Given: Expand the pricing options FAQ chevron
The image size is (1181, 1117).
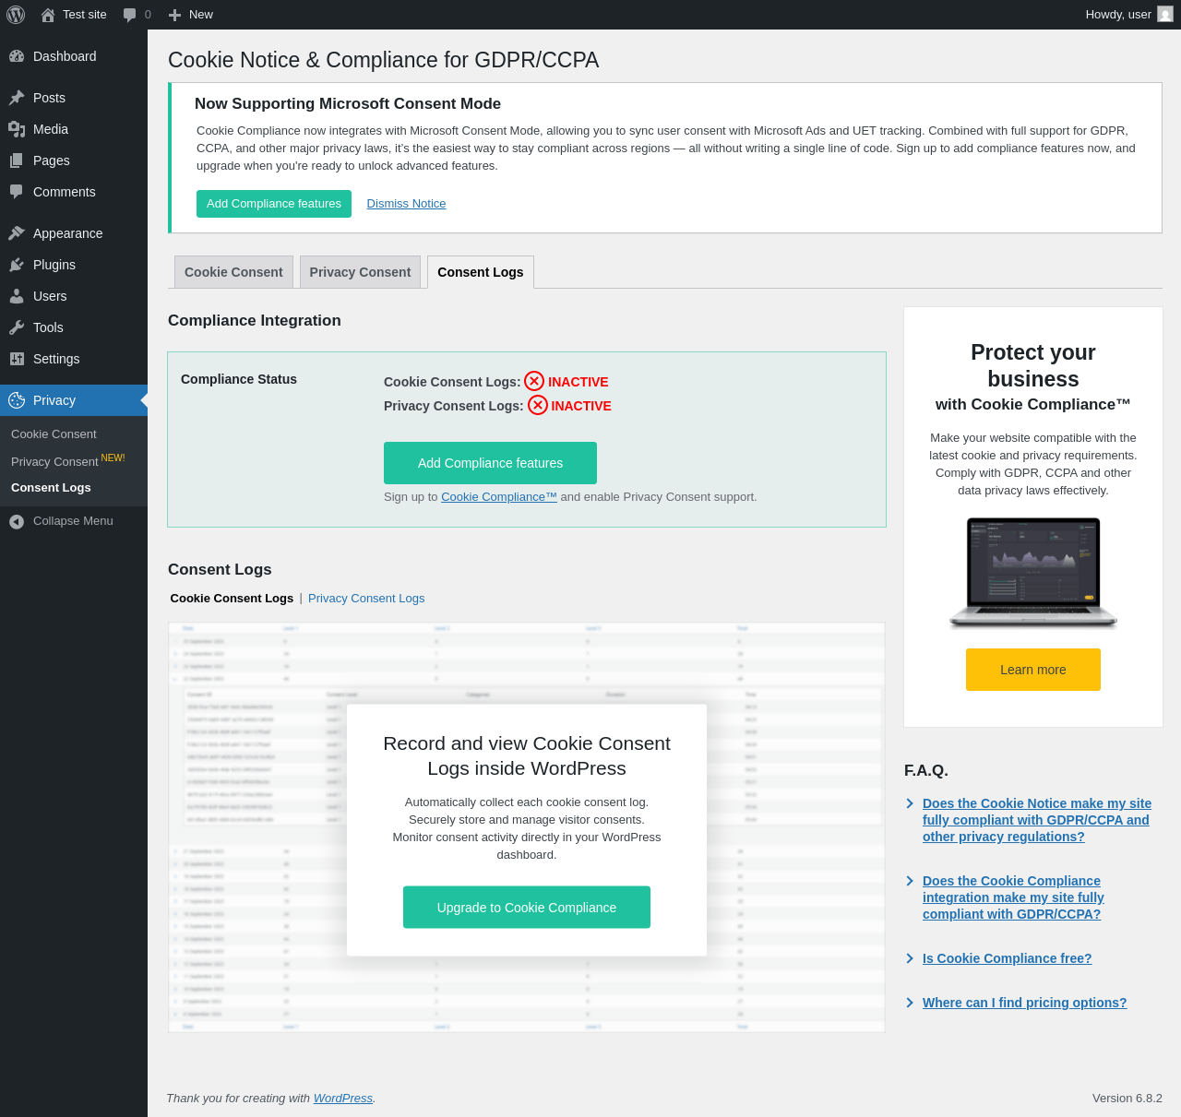Looking at the screenshot, I should [x=910, y=1003].
